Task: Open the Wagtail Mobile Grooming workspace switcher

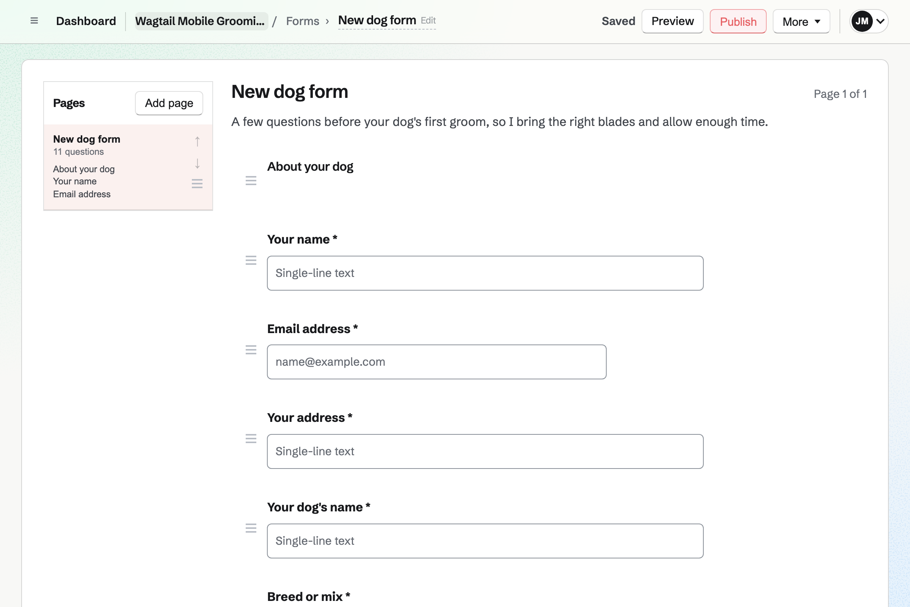Action: (x=201, y=21)
